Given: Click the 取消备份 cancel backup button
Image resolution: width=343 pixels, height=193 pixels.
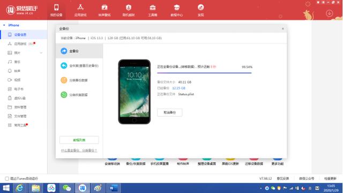Looking at the screenshot, I should (x=170, y=113).
